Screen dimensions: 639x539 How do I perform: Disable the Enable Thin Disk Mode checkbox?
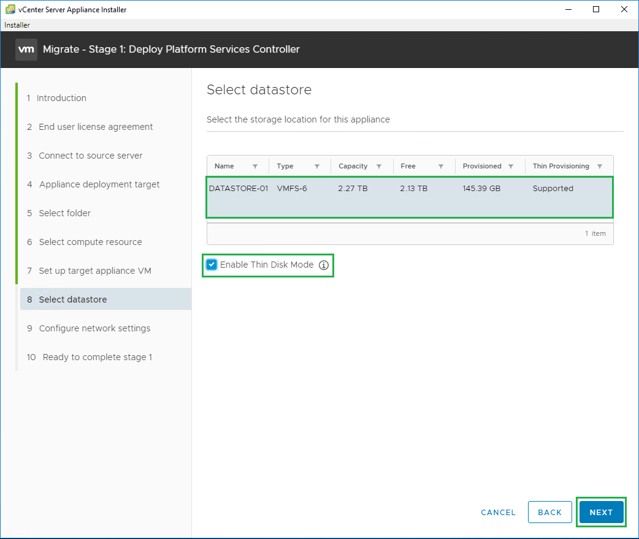212,265
